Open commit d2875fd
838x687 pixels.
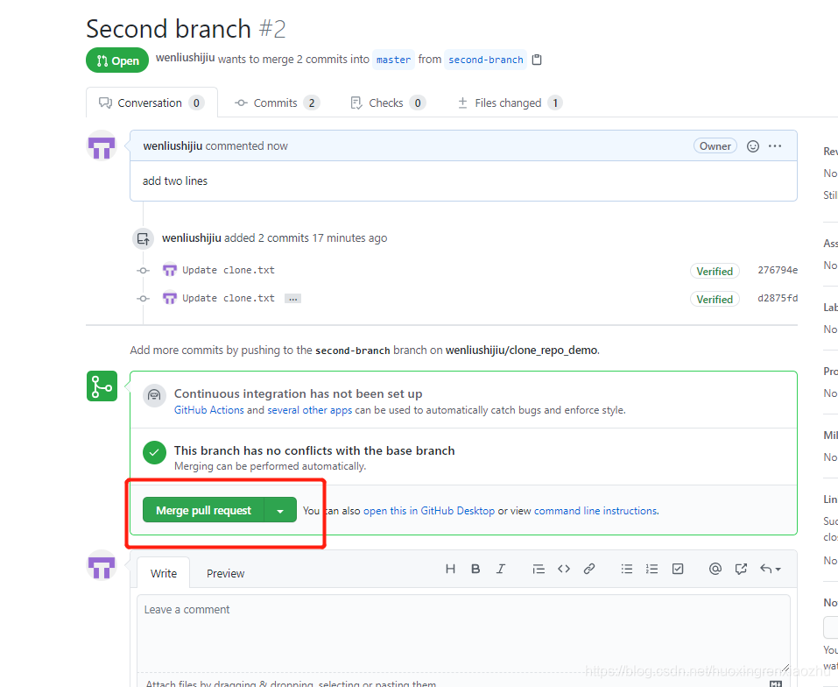(x=778, y=298)
